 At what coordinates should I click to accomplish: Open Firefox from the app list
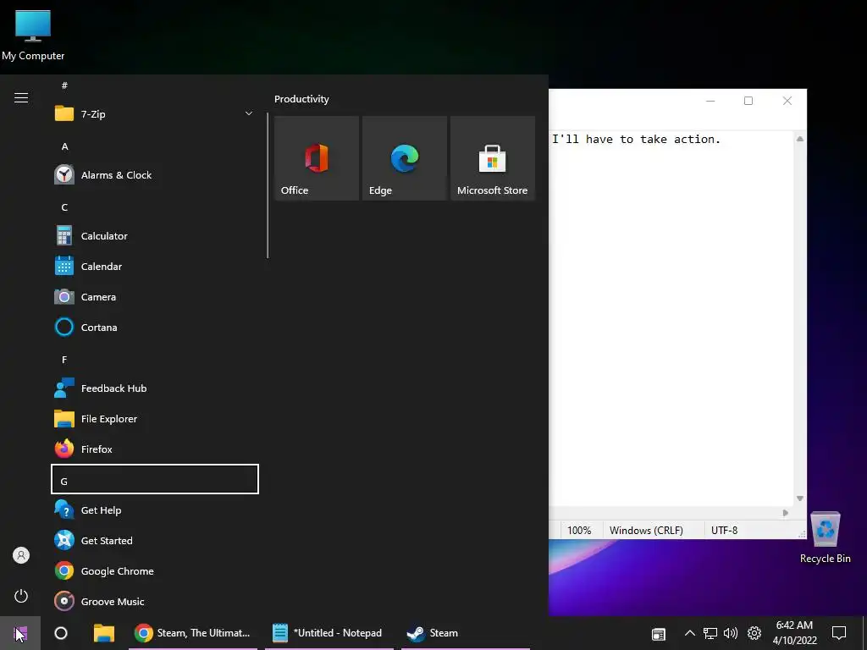point(154,449)
